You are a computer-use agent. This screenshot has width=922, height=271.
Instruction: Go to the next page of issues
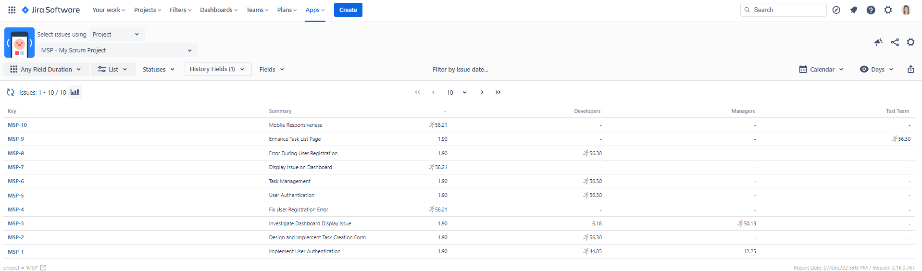pyautogui.click(x=482, y=92)
